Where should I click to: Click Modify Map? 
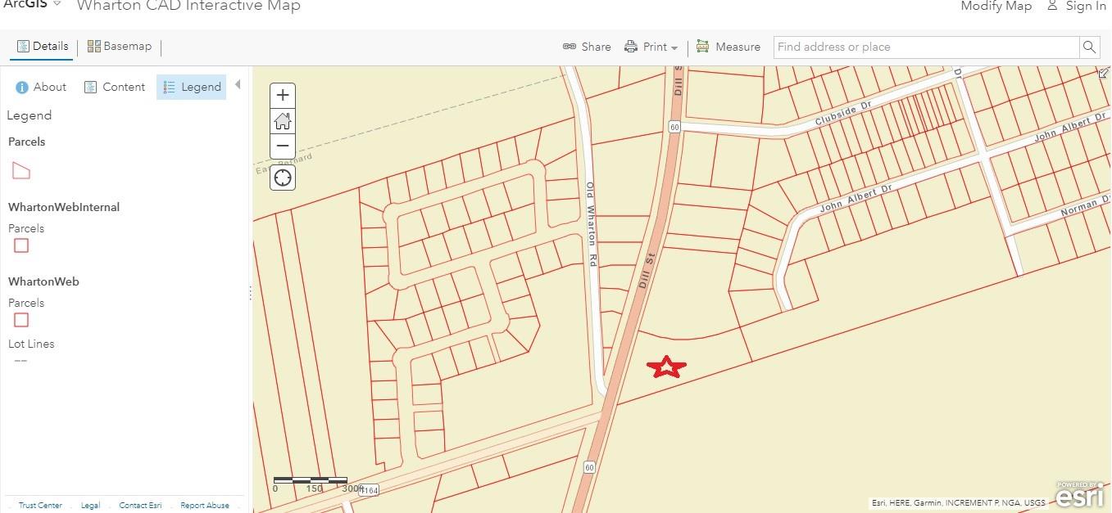coord(996,7)
